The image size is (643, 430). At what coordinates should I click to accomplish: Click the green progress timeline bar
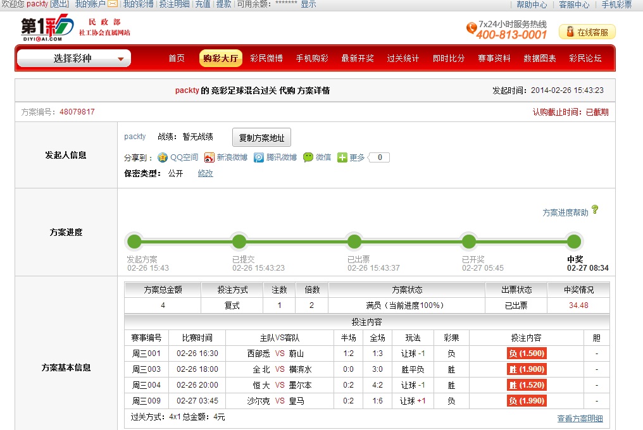pyautogui.click(x=297, y=241)
